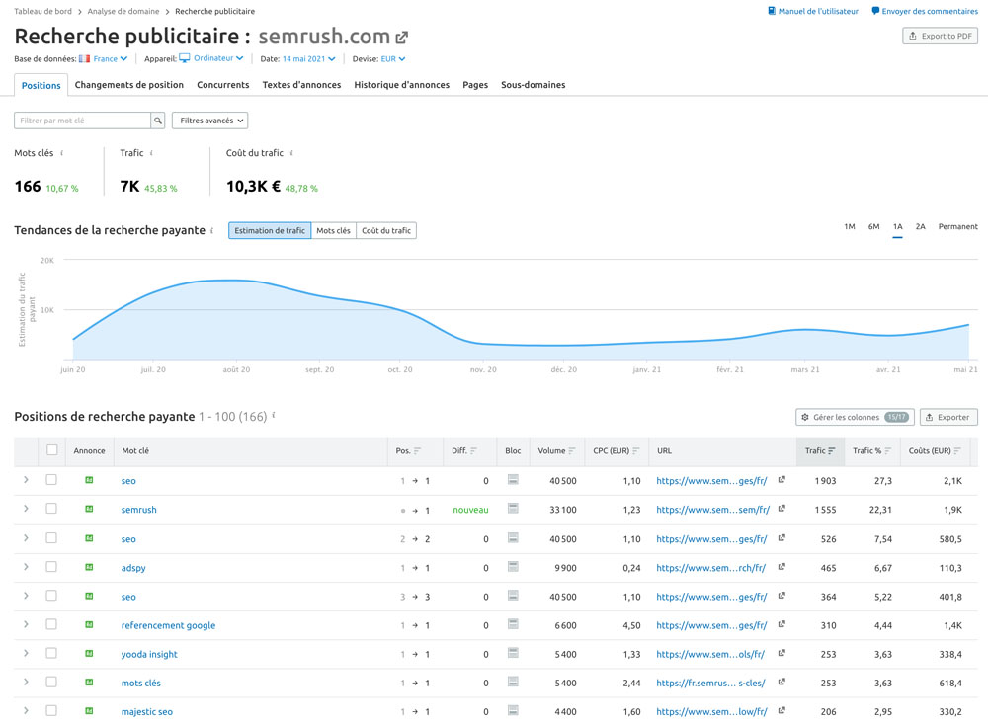This screenshot has height=724, width=988.
Task: Expand the semrush keyword row
Action: [x=26, y=509]
